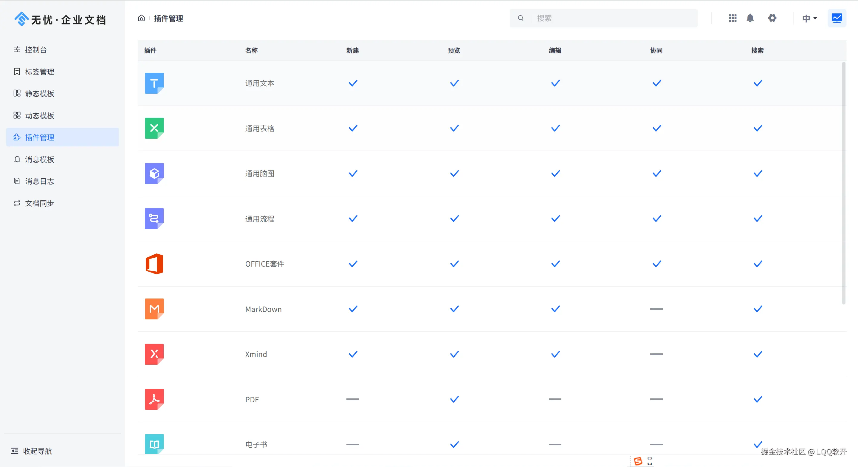
Task: Toggle the 新建 dash in the PDF row
Action: tap(352, 399)
